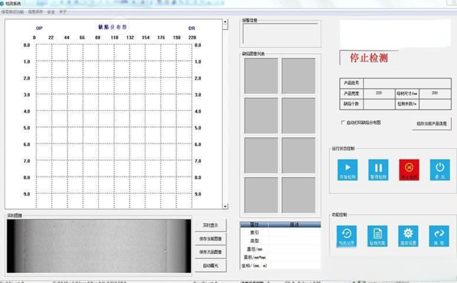Viewport: 457px width, 283px height.
Task: Click the 产品宽度 value 220
Action: pyautogui.click(x=379, y=93)
